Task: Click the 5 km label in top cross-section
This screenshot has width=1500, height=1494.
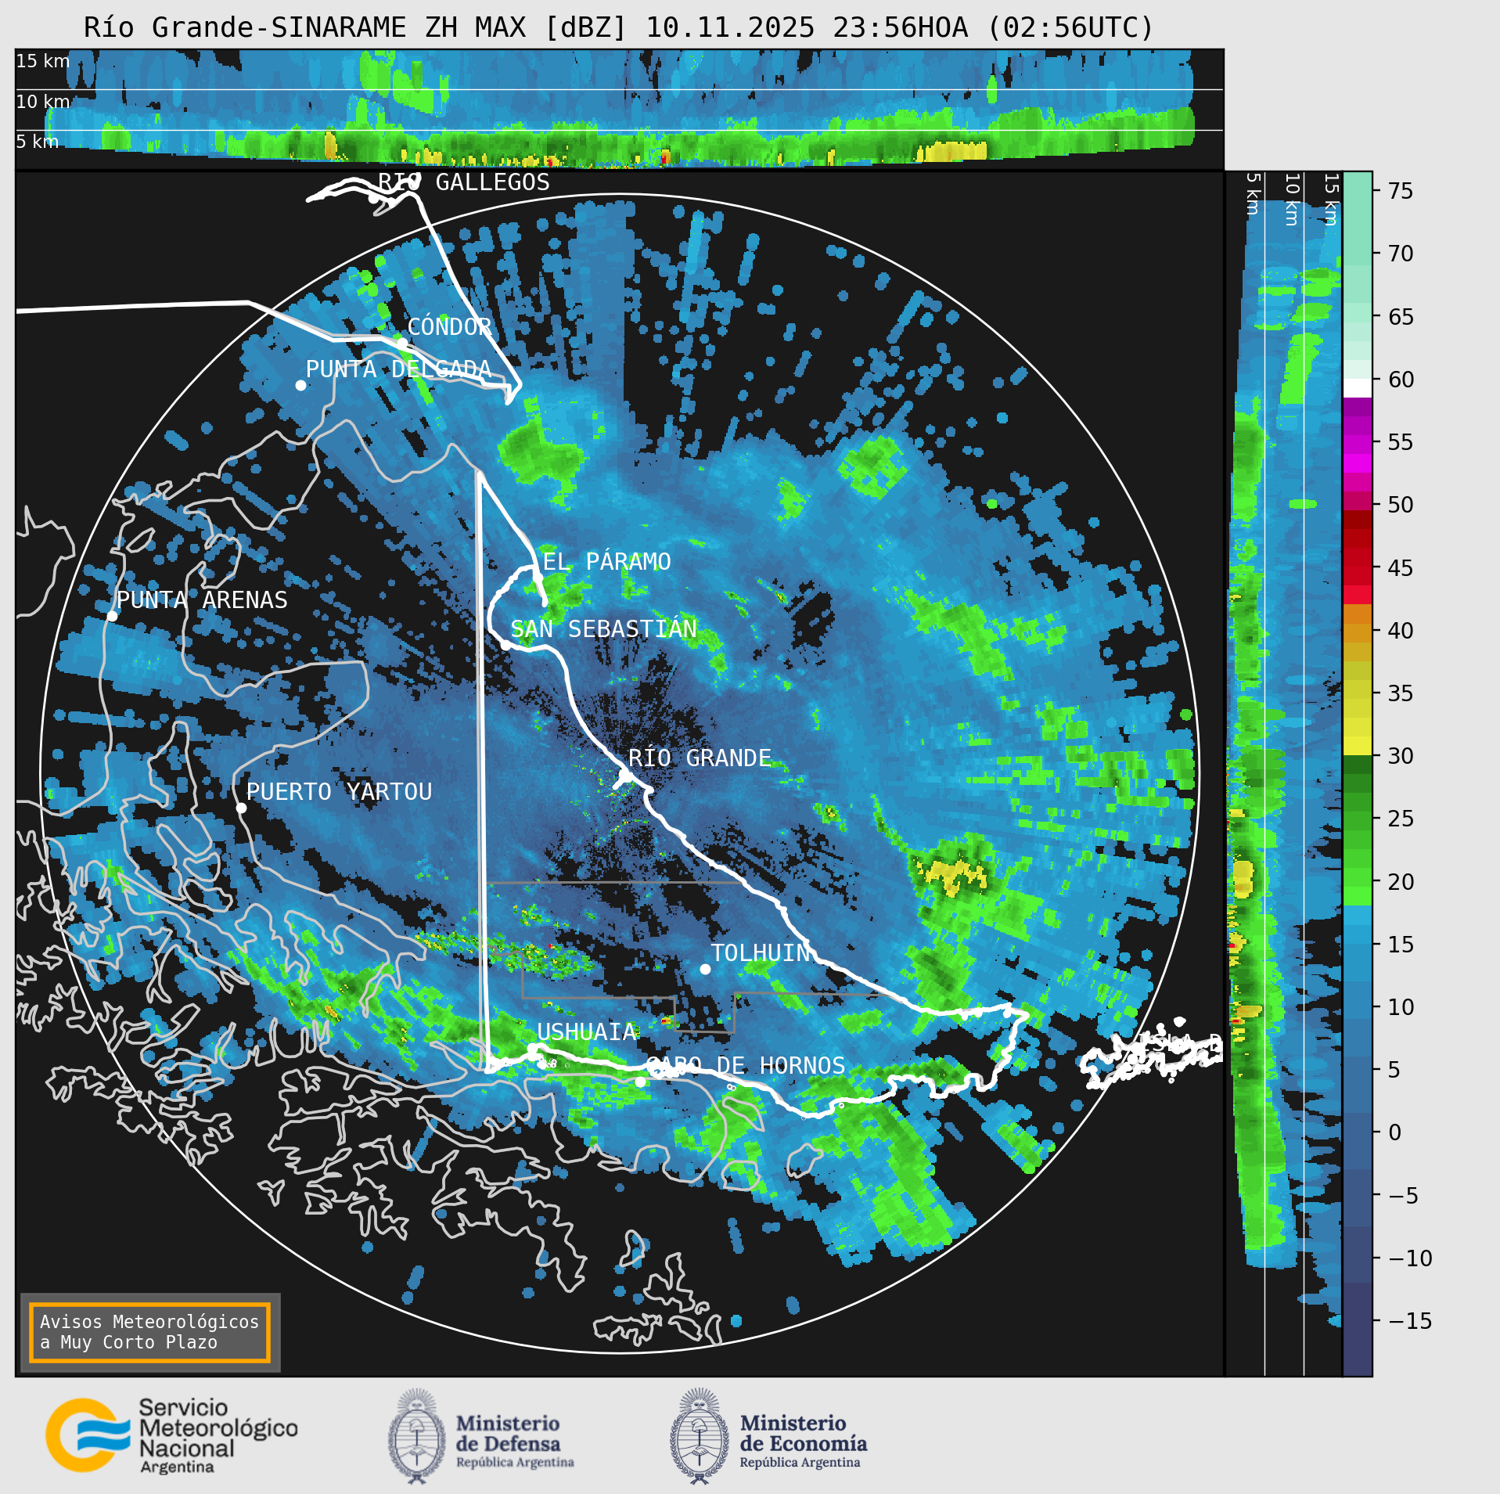Action: (x=38, y=142)
